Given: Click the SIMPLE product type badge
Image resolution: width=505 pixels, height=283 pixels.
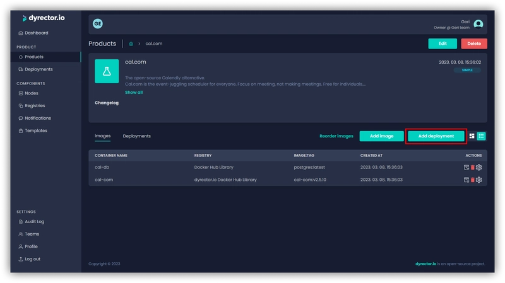Looking at the screenshot, I should click(467, 70).
